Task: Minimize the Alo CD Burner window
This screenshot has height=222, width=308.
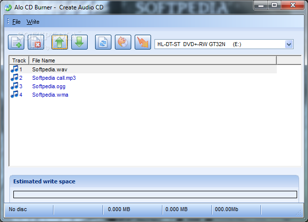Action: tap(261, 5)
